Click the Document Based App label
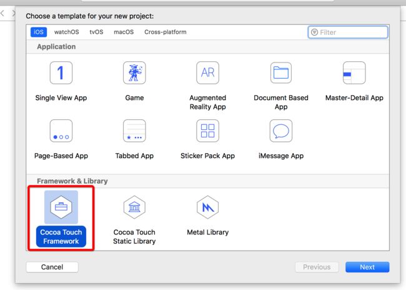Viewport: 406px width, 290px height. coord(281,102)
